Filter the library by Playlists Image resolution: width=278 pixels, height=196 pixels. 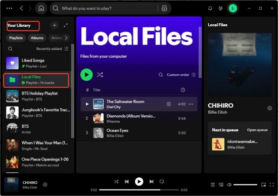(x=16, y=38)
